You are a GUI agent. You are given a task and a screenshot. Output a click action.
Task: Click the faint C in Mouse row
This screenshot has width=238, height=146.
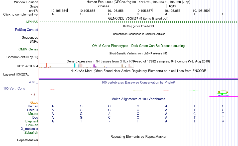click(195, 114)
